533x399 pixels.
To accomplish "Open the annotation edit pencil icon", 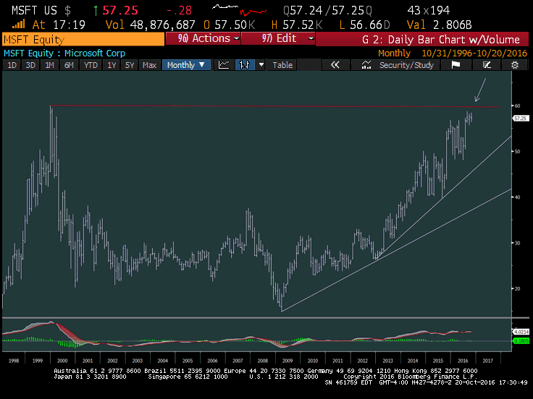I will [x=487, y=65].
